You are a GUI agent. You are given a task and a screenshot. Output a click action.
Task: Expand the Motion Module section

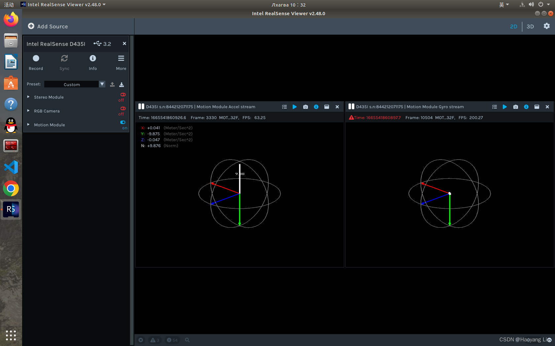point(28,125)
